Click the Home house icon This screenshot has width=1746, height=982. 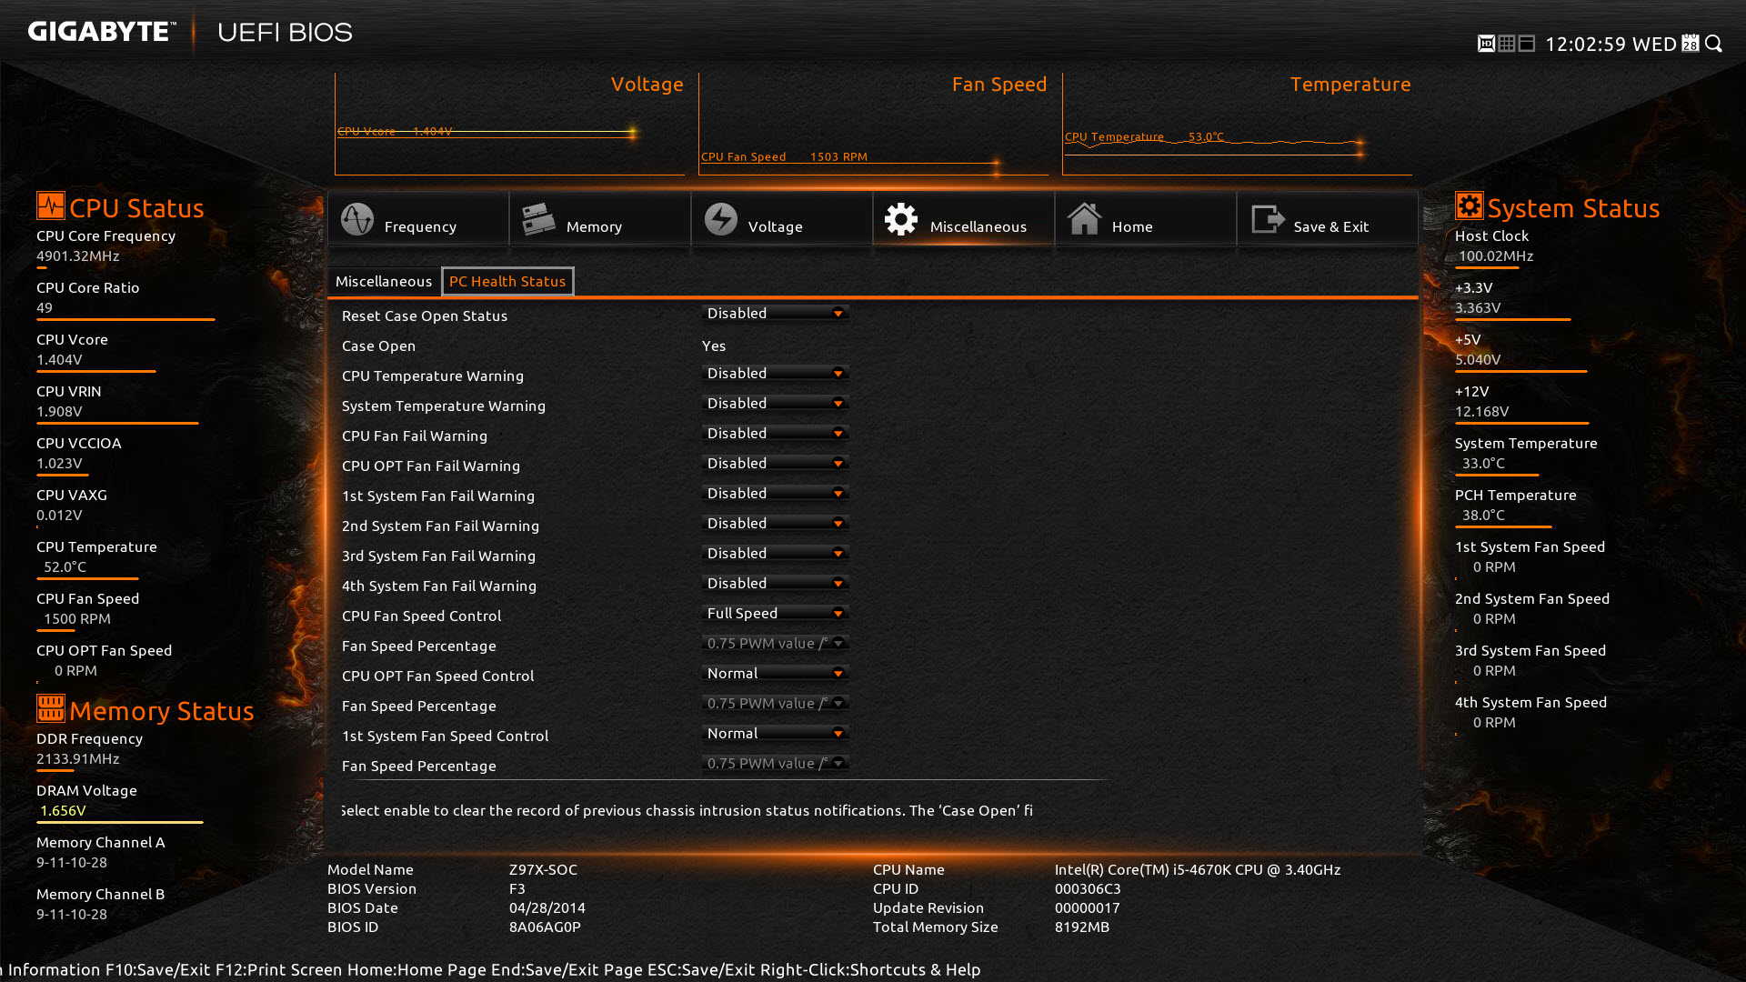tap(1084, 219)
